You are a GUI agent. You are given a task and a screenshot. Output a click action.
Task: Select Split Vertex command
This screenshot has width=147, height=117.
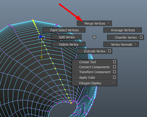coord(66,37)
